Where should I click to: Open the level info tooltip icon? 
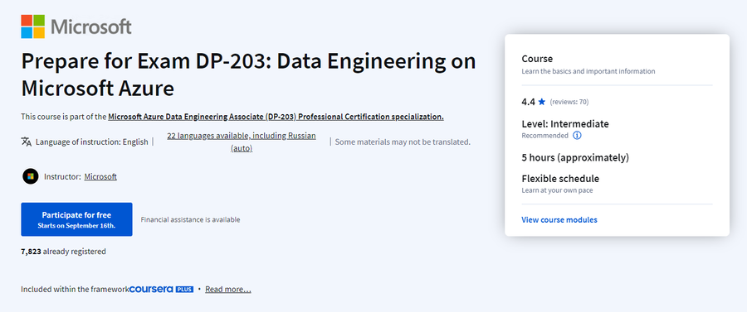point(577,136)
